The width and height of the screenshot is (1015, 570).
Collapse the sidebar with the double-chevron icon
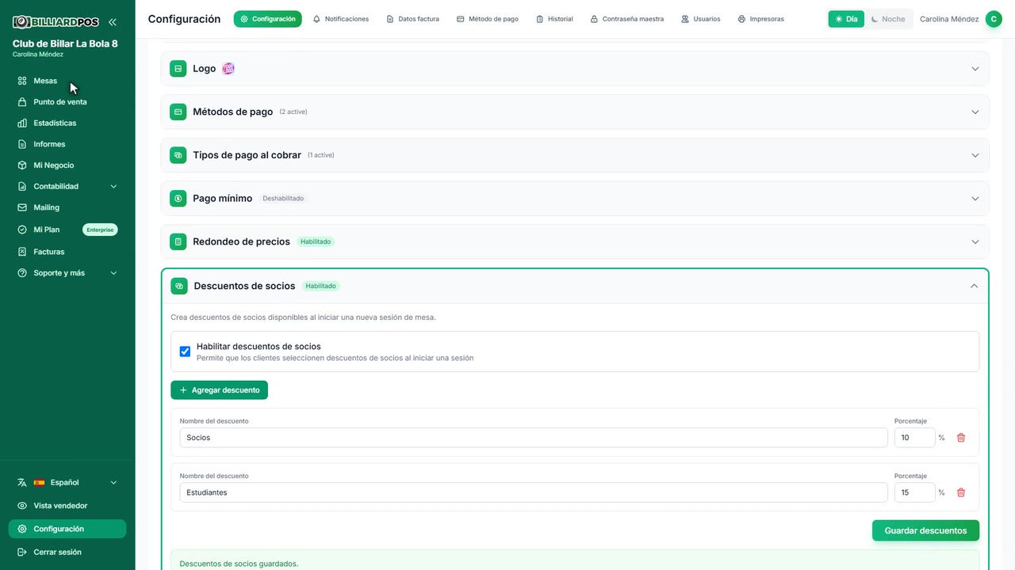(113, 22)
